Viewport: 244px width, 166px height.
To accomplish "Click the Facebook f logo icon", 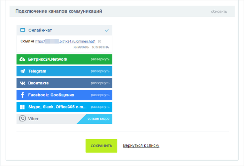I will pyautogui.click(x=22, y=95).
